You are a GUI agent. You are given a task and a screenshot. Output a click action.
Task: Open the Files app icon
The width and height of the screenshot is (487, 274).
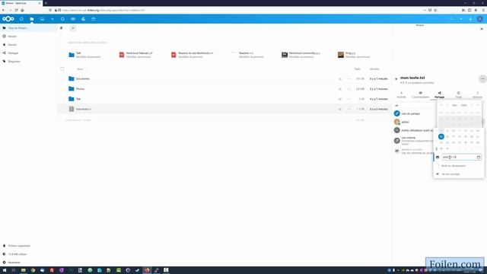(32, 19)
